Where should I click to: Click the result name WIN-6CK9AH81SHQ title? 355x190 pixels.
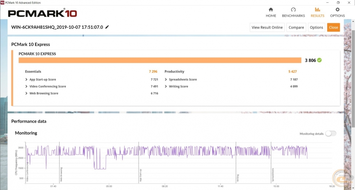tap(57, 27)
